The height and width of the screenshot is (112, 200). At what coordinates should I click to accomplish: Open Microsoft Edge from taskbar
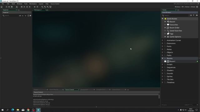coord(13,110)
